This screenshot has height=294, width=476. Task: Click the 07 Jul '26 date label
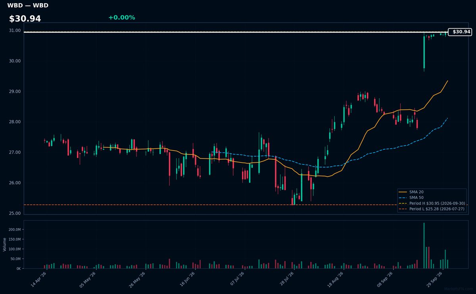coord(236,280)
